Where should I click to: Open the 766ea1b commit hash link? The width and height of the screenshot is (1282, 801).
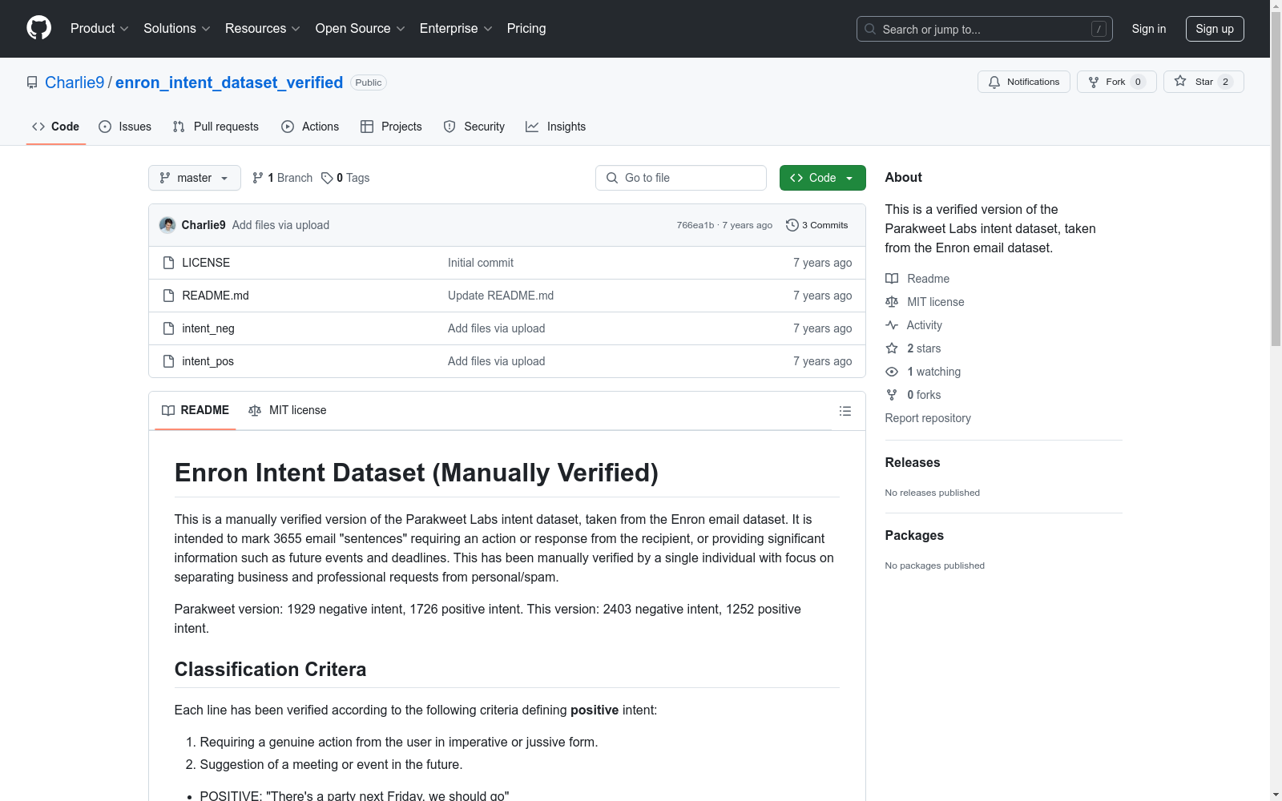click(695, 225)
